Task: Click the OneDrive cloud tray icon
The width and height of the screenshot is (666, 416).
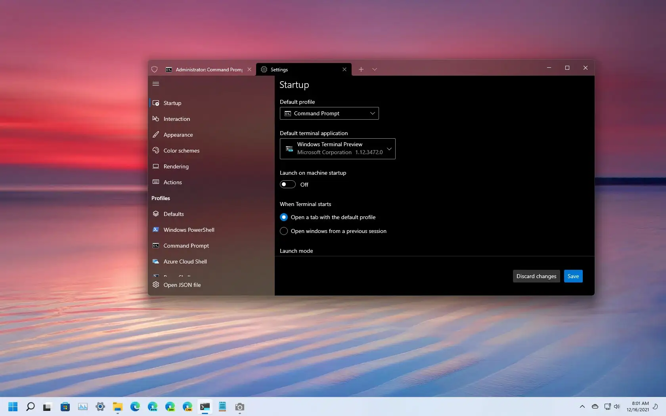Action: (x=595, y=406)
